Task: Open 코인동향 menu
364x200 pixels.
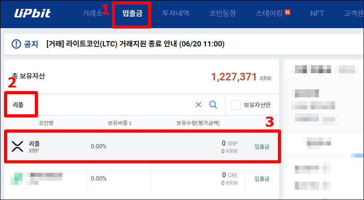Action: click(223, 13)
